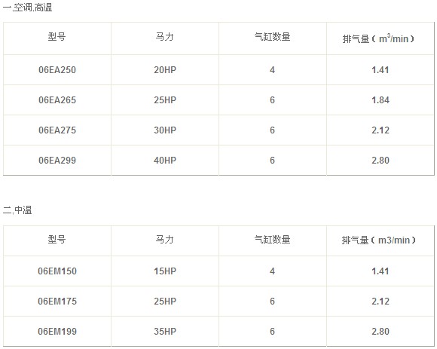Viewport: 437px width, 349px height.
Task: Click the 20HP horsepower cell
Action: [165, 69]
